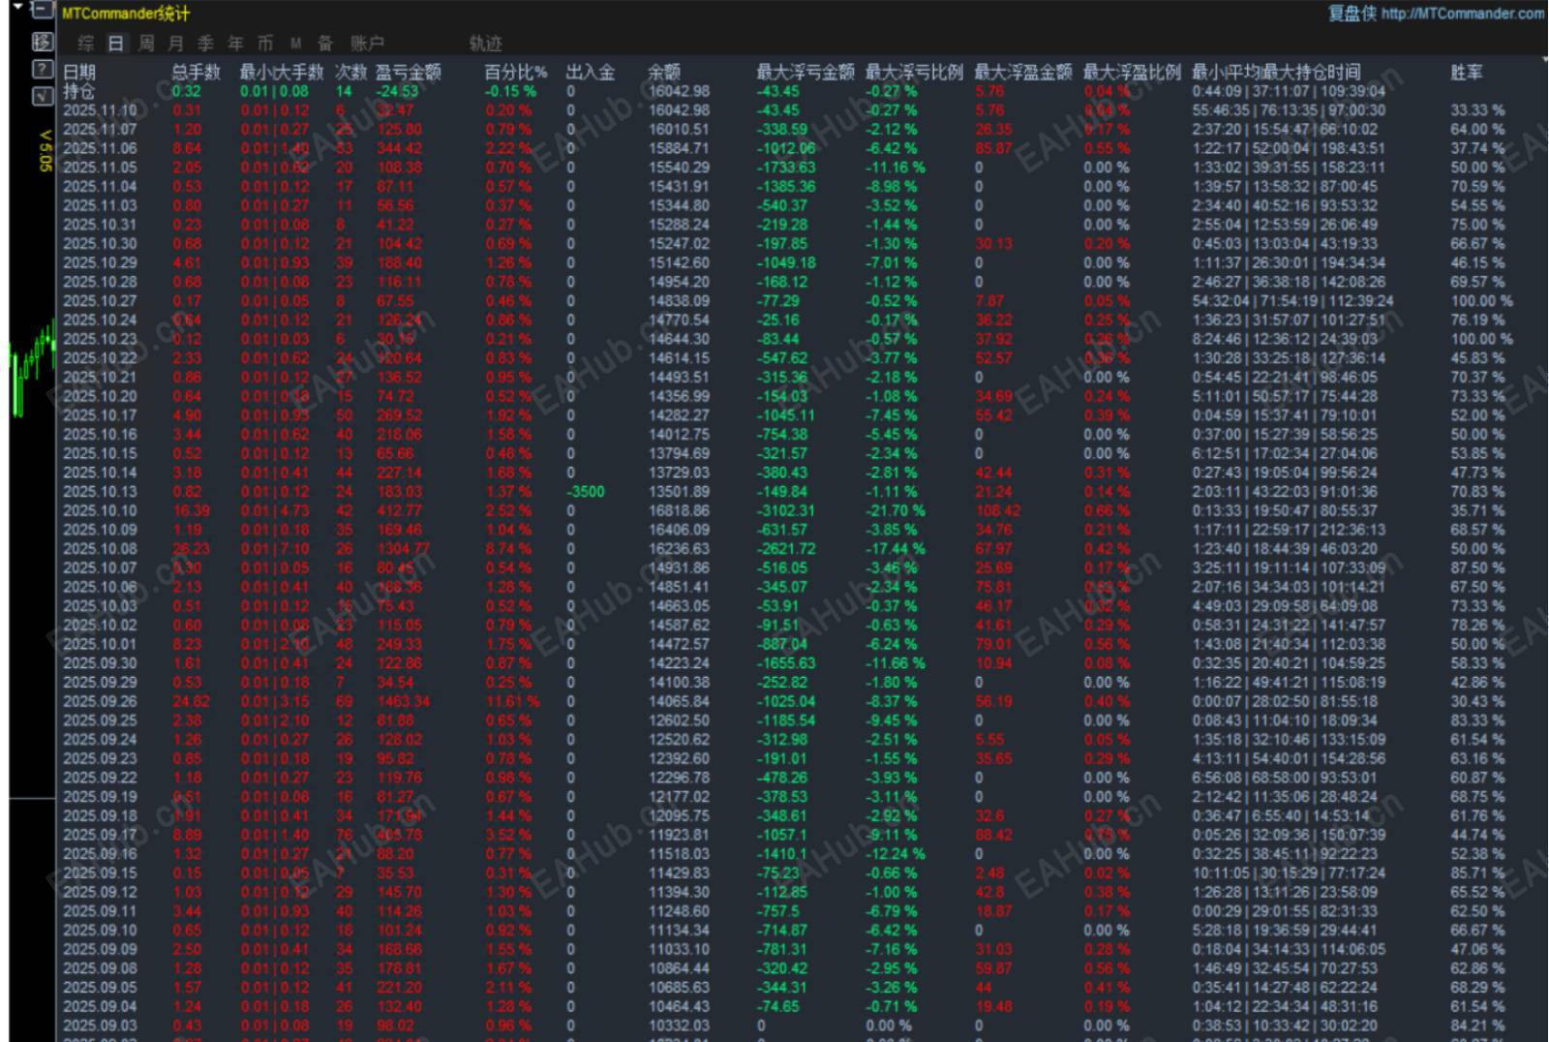Click the 持仓 row label
The height and width of the screenshot is (1042, 1549).
79,91
